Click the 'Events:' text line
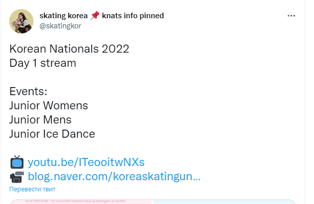This screenshot has width=314, height=204. tap(28, 92)
